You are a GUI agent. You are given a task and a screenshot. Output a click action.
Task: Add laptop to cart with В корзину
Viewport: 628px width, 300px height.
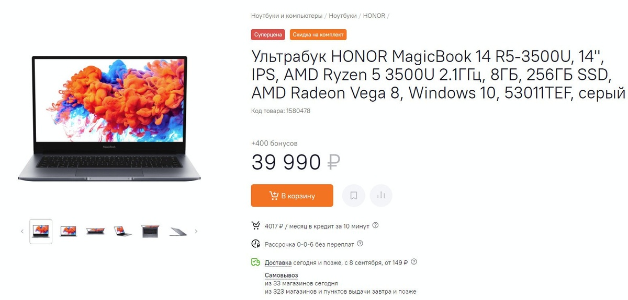[x=292, y=196]
